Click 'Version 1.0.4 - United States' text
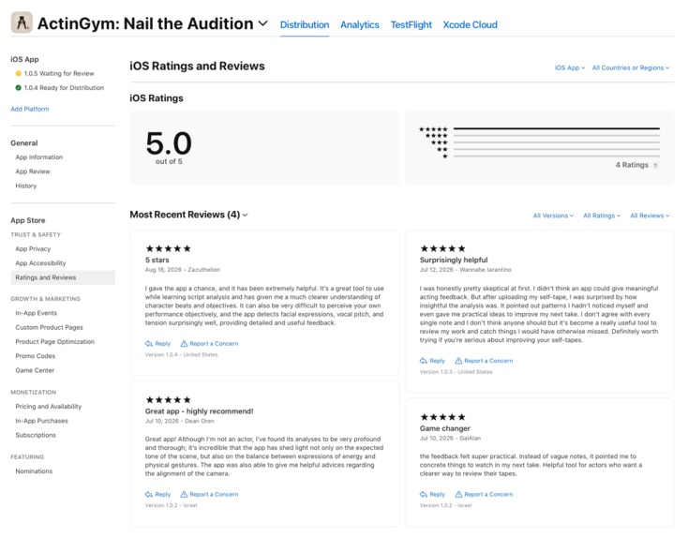Image resolution: width=688 pixels, height=537 pixels. click(x=182, y=354)
